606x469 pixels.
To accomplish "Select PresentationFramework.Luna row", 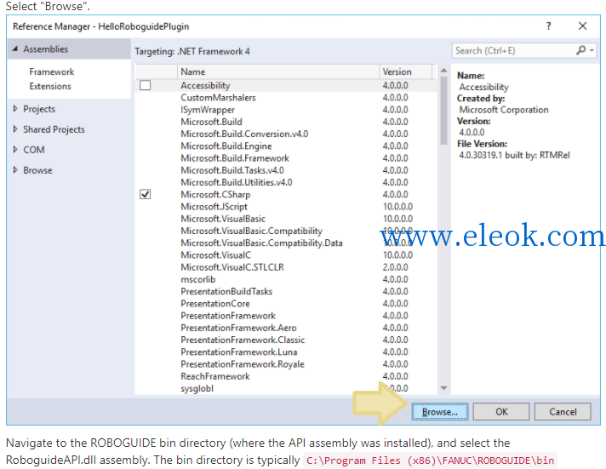I will pos(286,352).
